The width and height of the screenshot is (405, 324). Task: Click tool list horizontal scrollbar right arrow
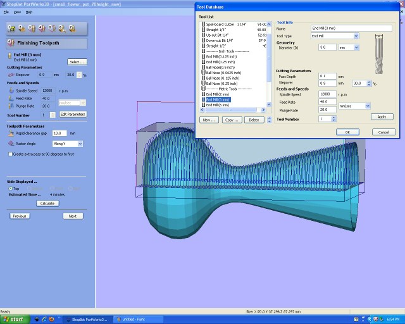(263, 110)
